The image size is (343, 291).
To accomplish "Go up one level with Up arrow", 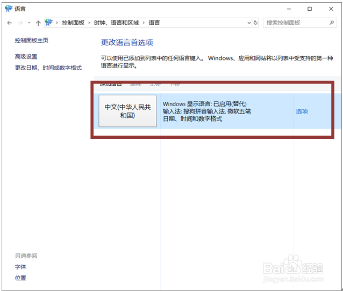I will (38, 23).
